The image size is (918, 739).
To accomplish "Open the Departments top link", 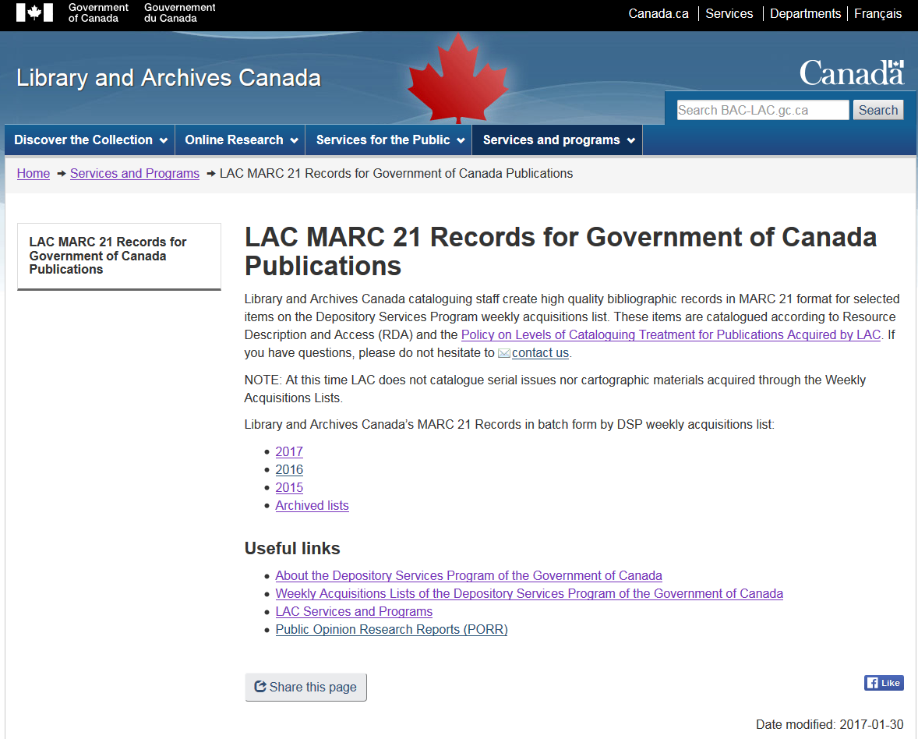I will click(805, 13).
